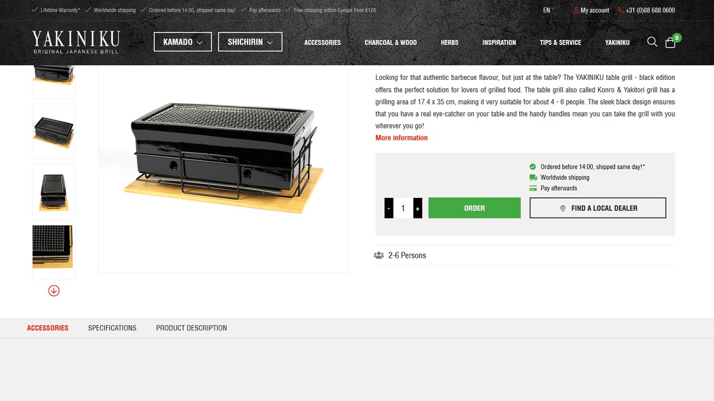This screenshot has height=401, width=714.
Task: Switch to the ACCESSORIES tab
Action: coord(48,328)
